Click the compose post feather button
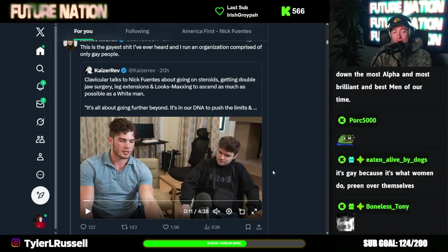Image resolution: width=448 pixels, height=252 pixels. (x=40, y=195)
